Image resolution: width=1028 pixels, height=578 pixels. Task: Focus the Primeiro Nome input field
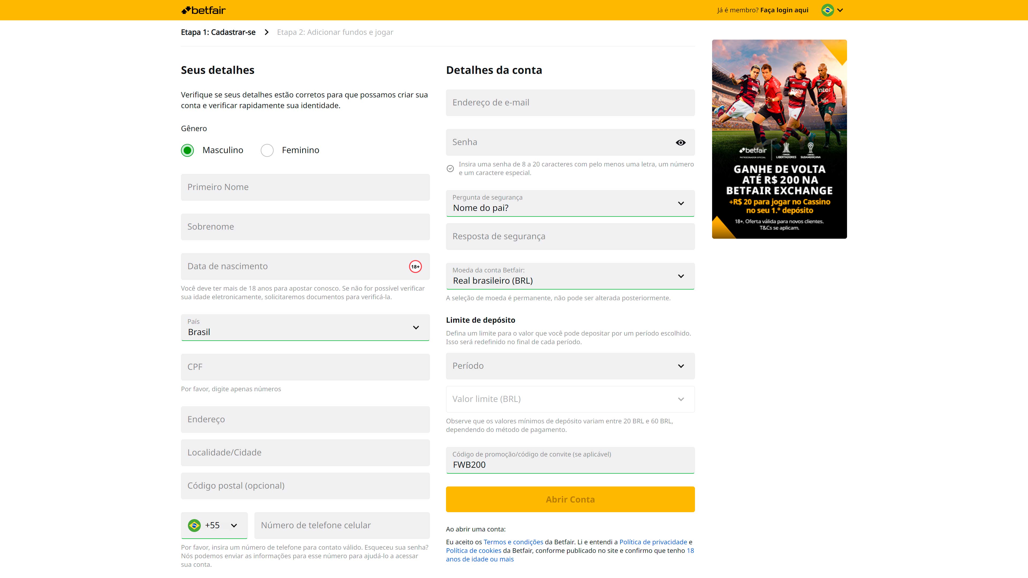coord(305,187)
